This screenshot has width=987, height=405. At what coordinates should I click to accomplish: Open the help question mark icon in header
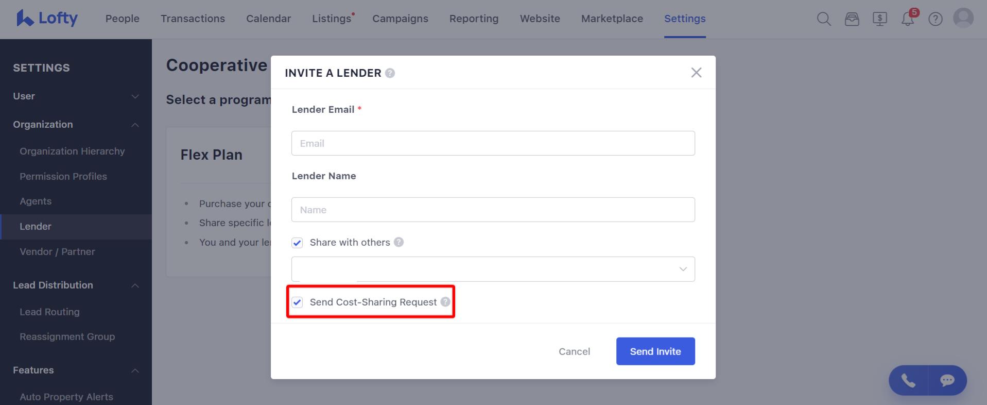[x=936, y=19]
